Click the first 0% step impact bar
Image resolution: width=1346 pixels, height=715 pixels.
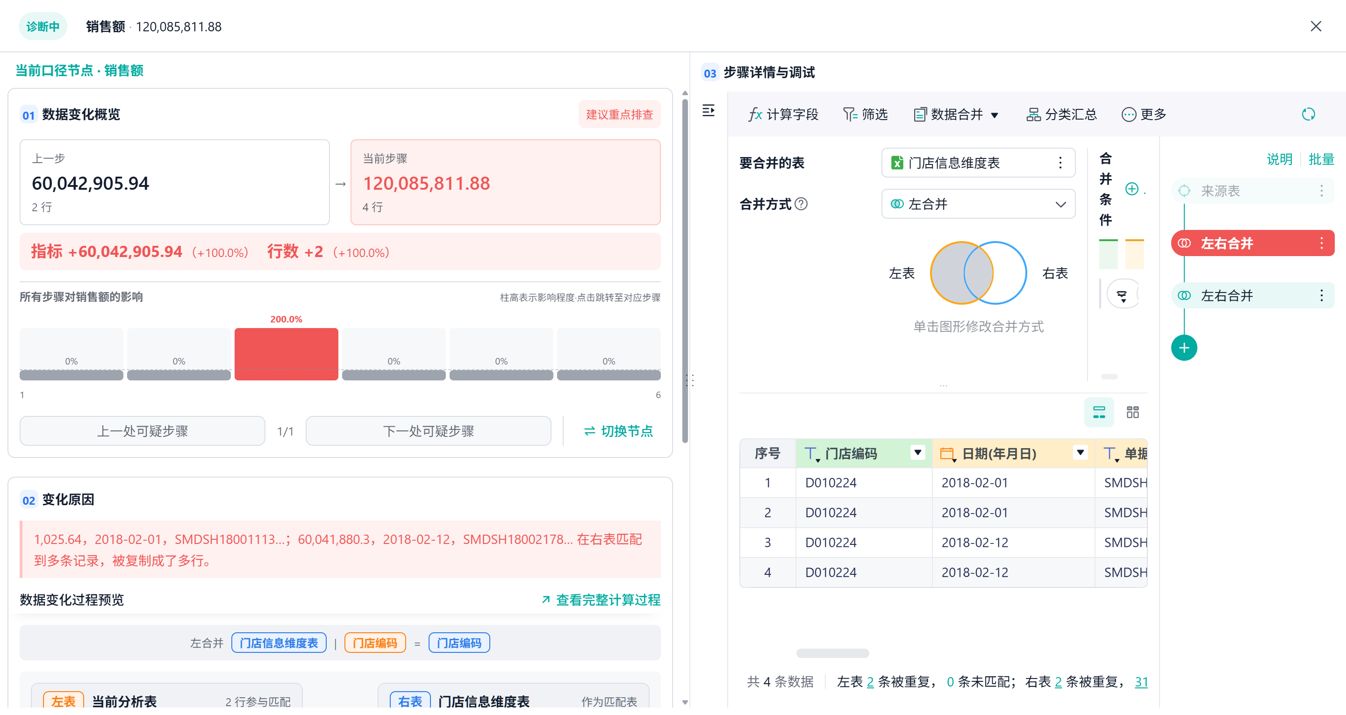(72, 354)
